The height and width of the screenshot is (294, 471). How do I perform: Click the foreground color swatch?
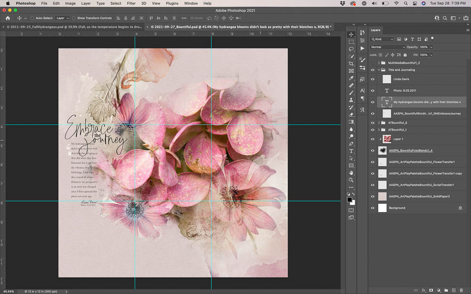pyautogui.click(x=349, y=200)
